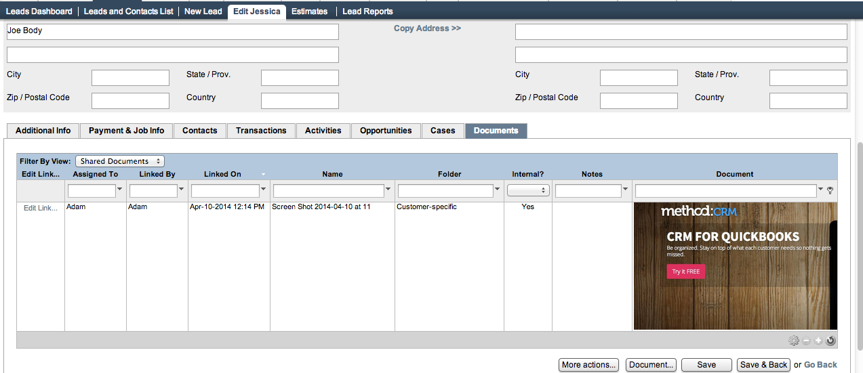Open the Estimates tab

pyautogui.click(x=310, y=12)
